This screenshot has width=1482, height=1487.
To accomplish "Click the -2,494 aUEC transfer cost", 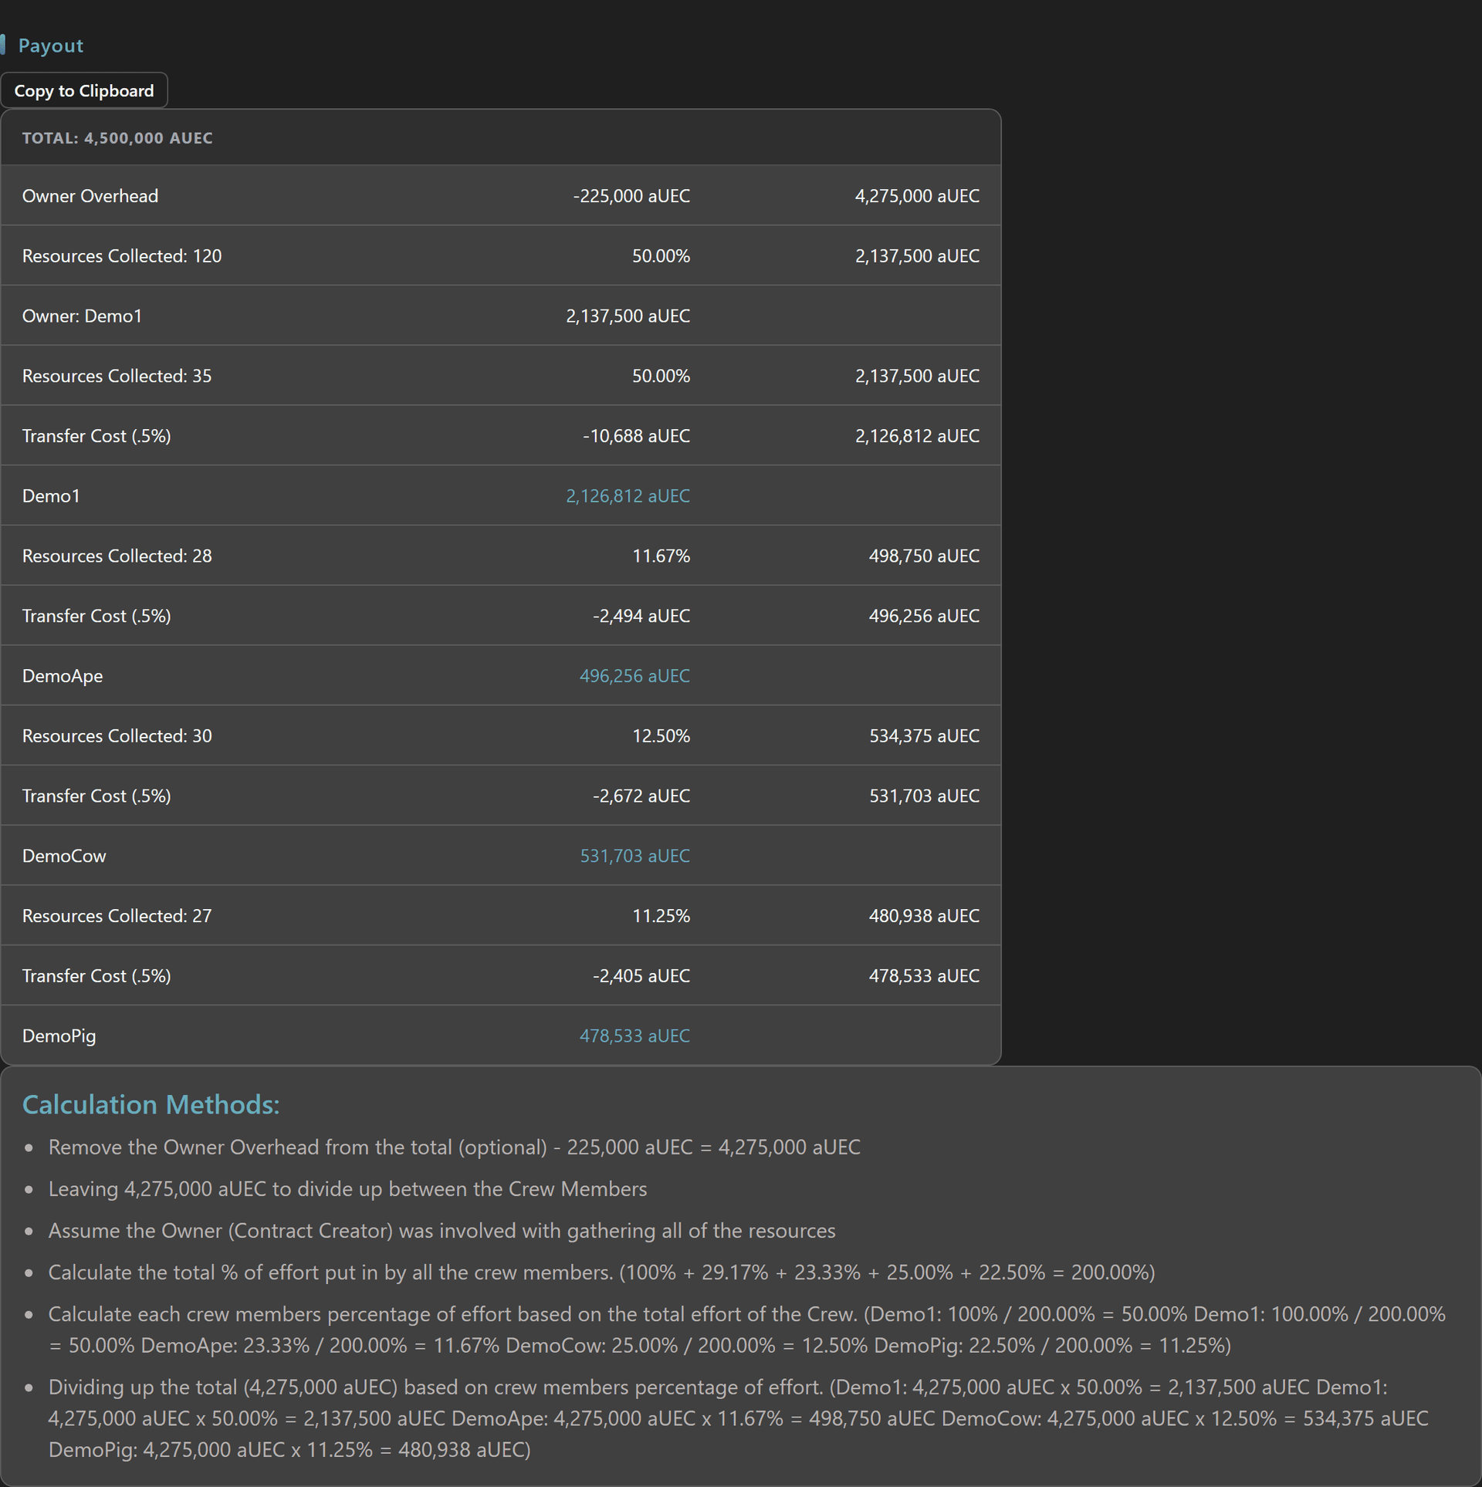I will tap(641, 616).
